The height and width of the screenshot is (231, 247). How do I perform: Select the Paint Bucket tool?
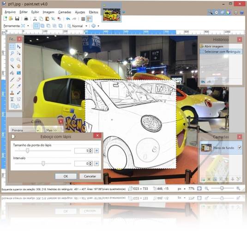point(12,73)
